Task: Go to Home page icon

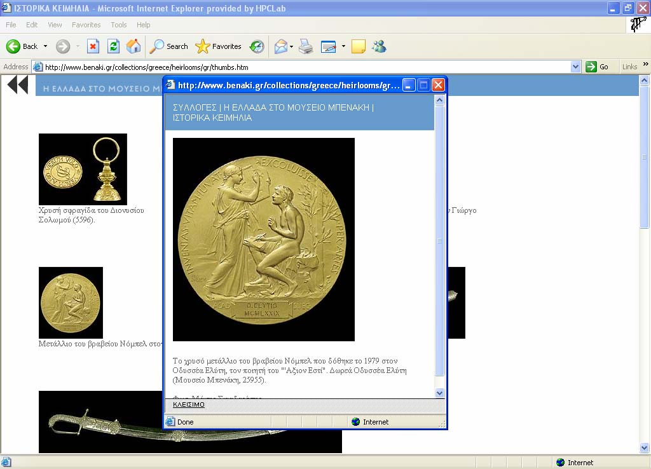Action: 134,46
